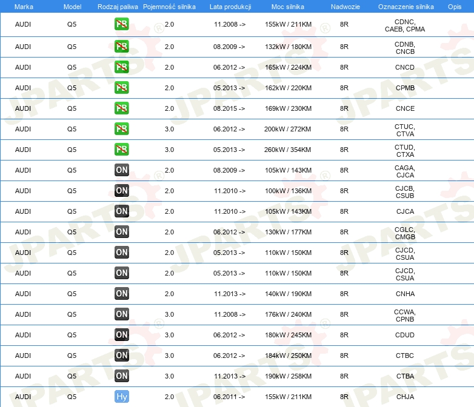Viewport: 474px width, 407px height.
Task: Click the ON icon in the CTBC row
Action: click(x=121, y=356)
